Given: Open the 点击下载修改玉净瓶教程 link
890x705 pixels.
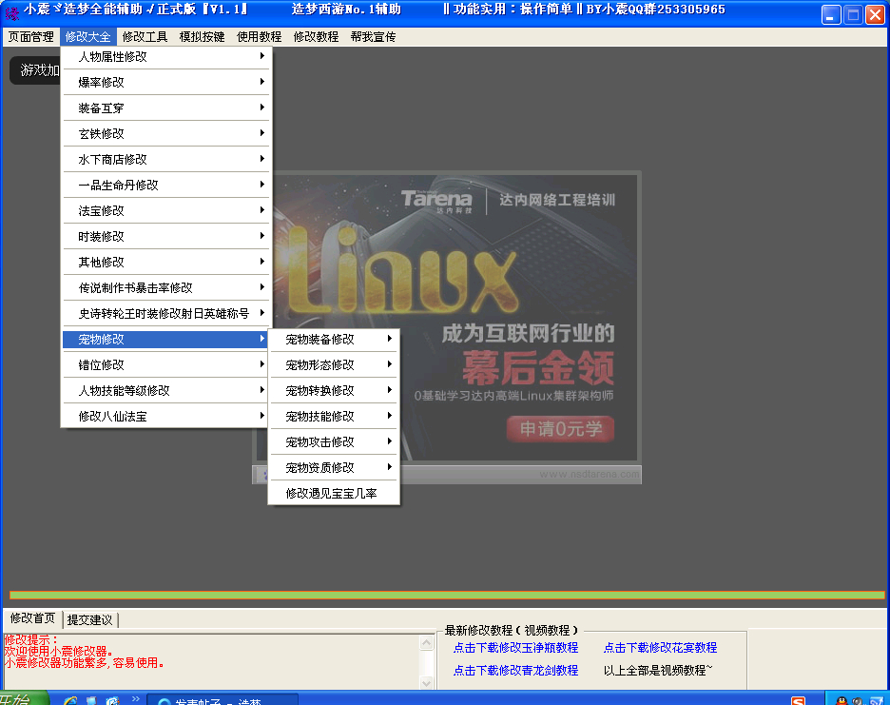Looking at the screenshot, I should (x=515, y=648).
